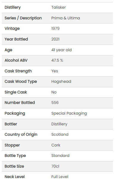Select the Prima & Ultima series text
This screenshot has height=181, width=115.
tap(66, 18)
